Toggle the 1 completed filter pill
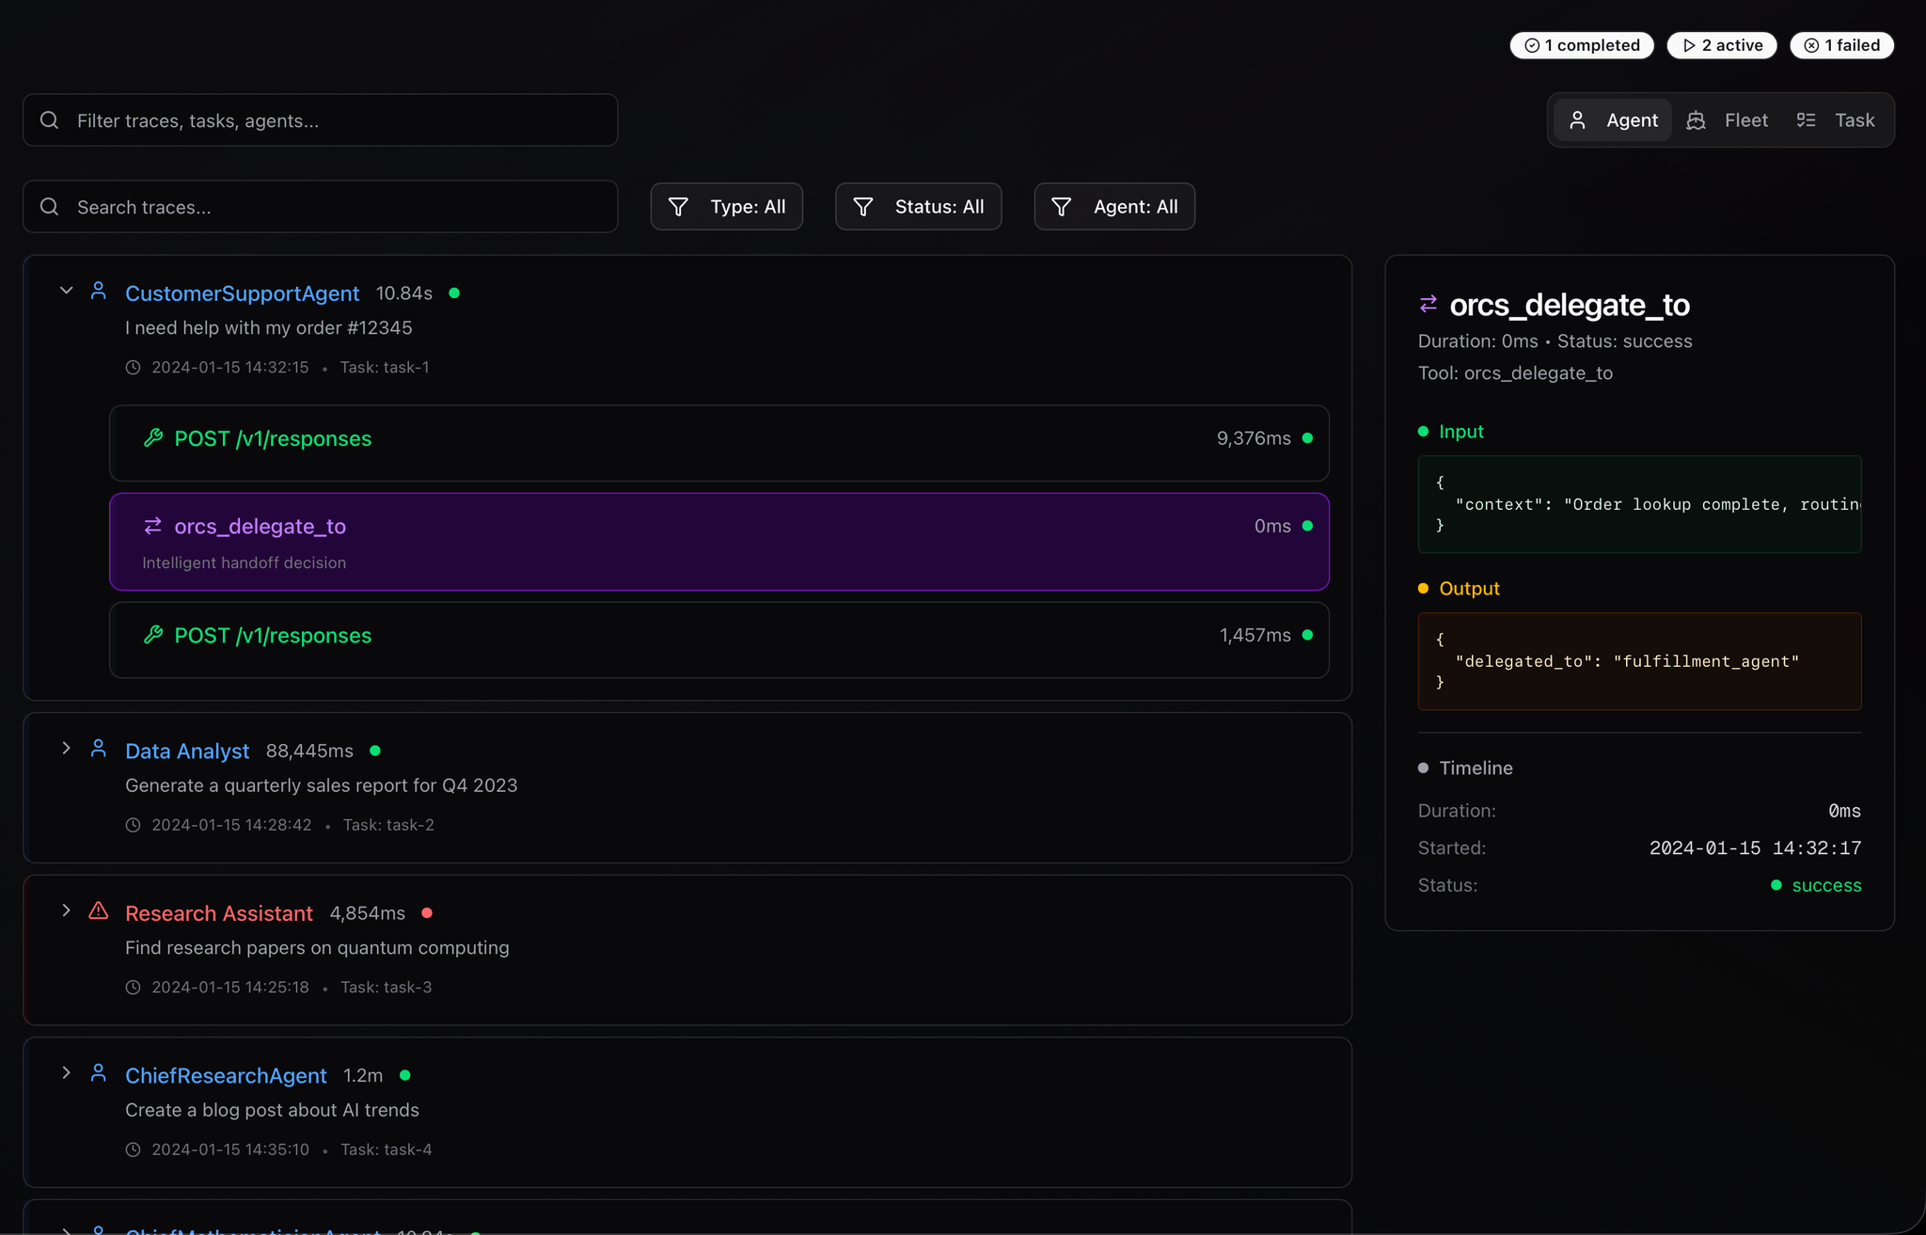 [x=1581, y=44]
